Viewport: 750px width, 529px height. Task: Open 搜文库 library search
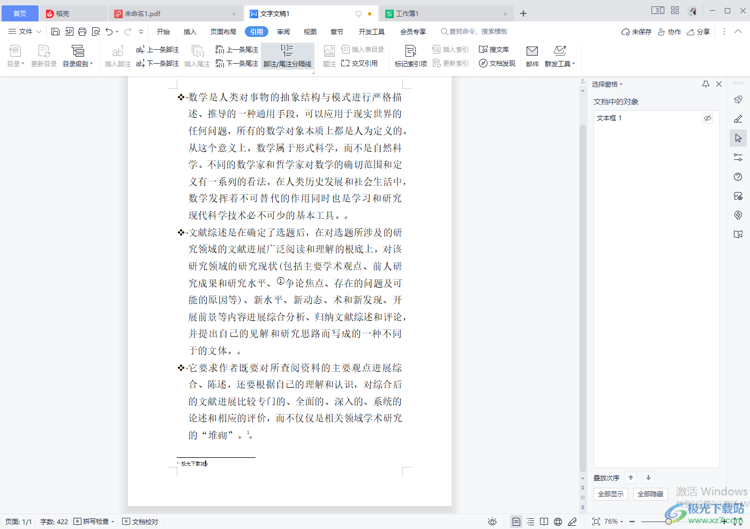pyautogui.click(x=494, y=49)
